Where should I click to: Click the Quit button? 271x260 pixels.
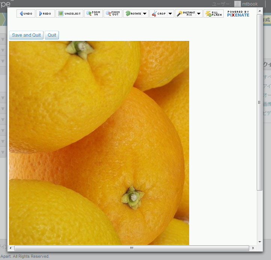click(x=52, y=35)
